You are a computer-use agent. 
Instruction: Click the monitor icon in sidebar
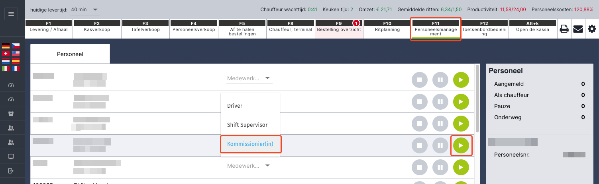(x=11, y=156)
